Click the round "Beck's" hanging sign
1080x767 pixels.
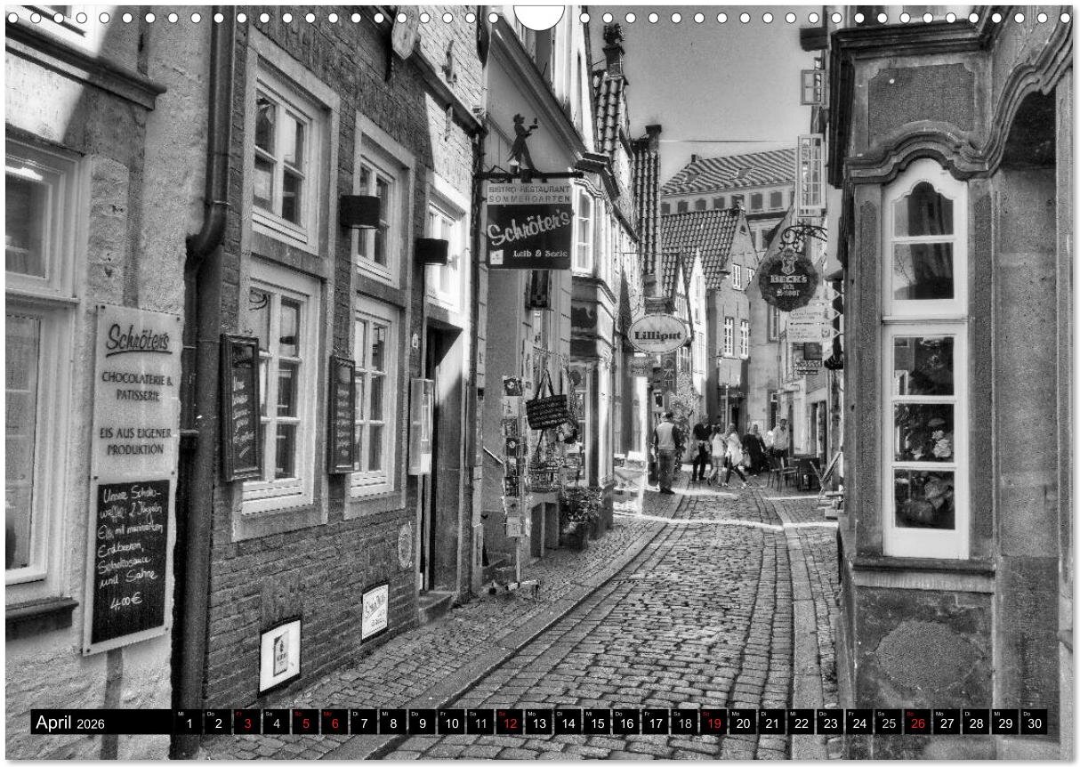point(787,279)
